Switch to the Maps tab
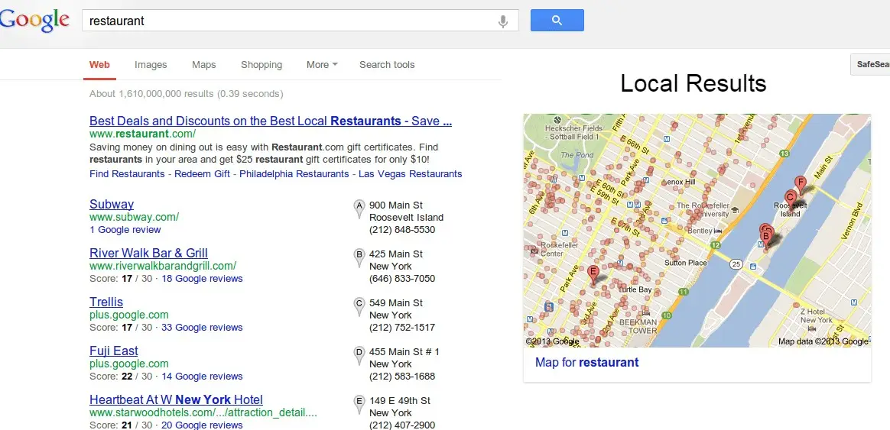Viewport: 890px width, 430px height. click(204, 65)
